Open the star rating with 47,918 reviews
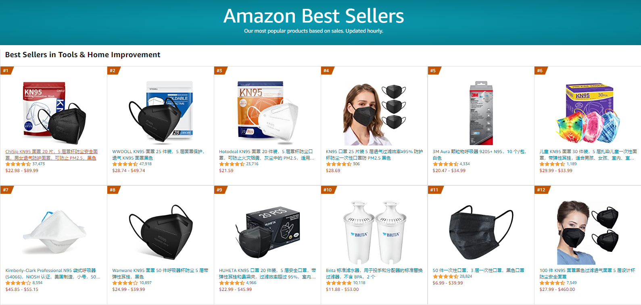 (125, 164)
